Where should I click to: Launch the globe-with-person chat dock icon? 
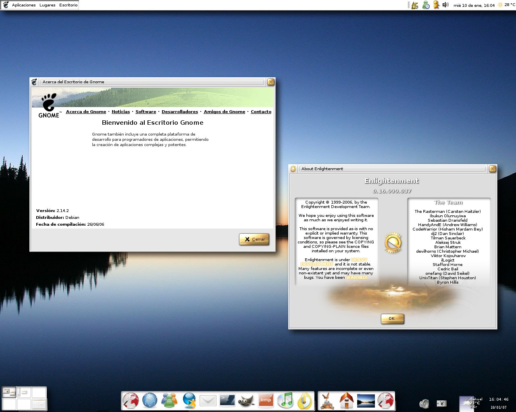tap(189, 401)
